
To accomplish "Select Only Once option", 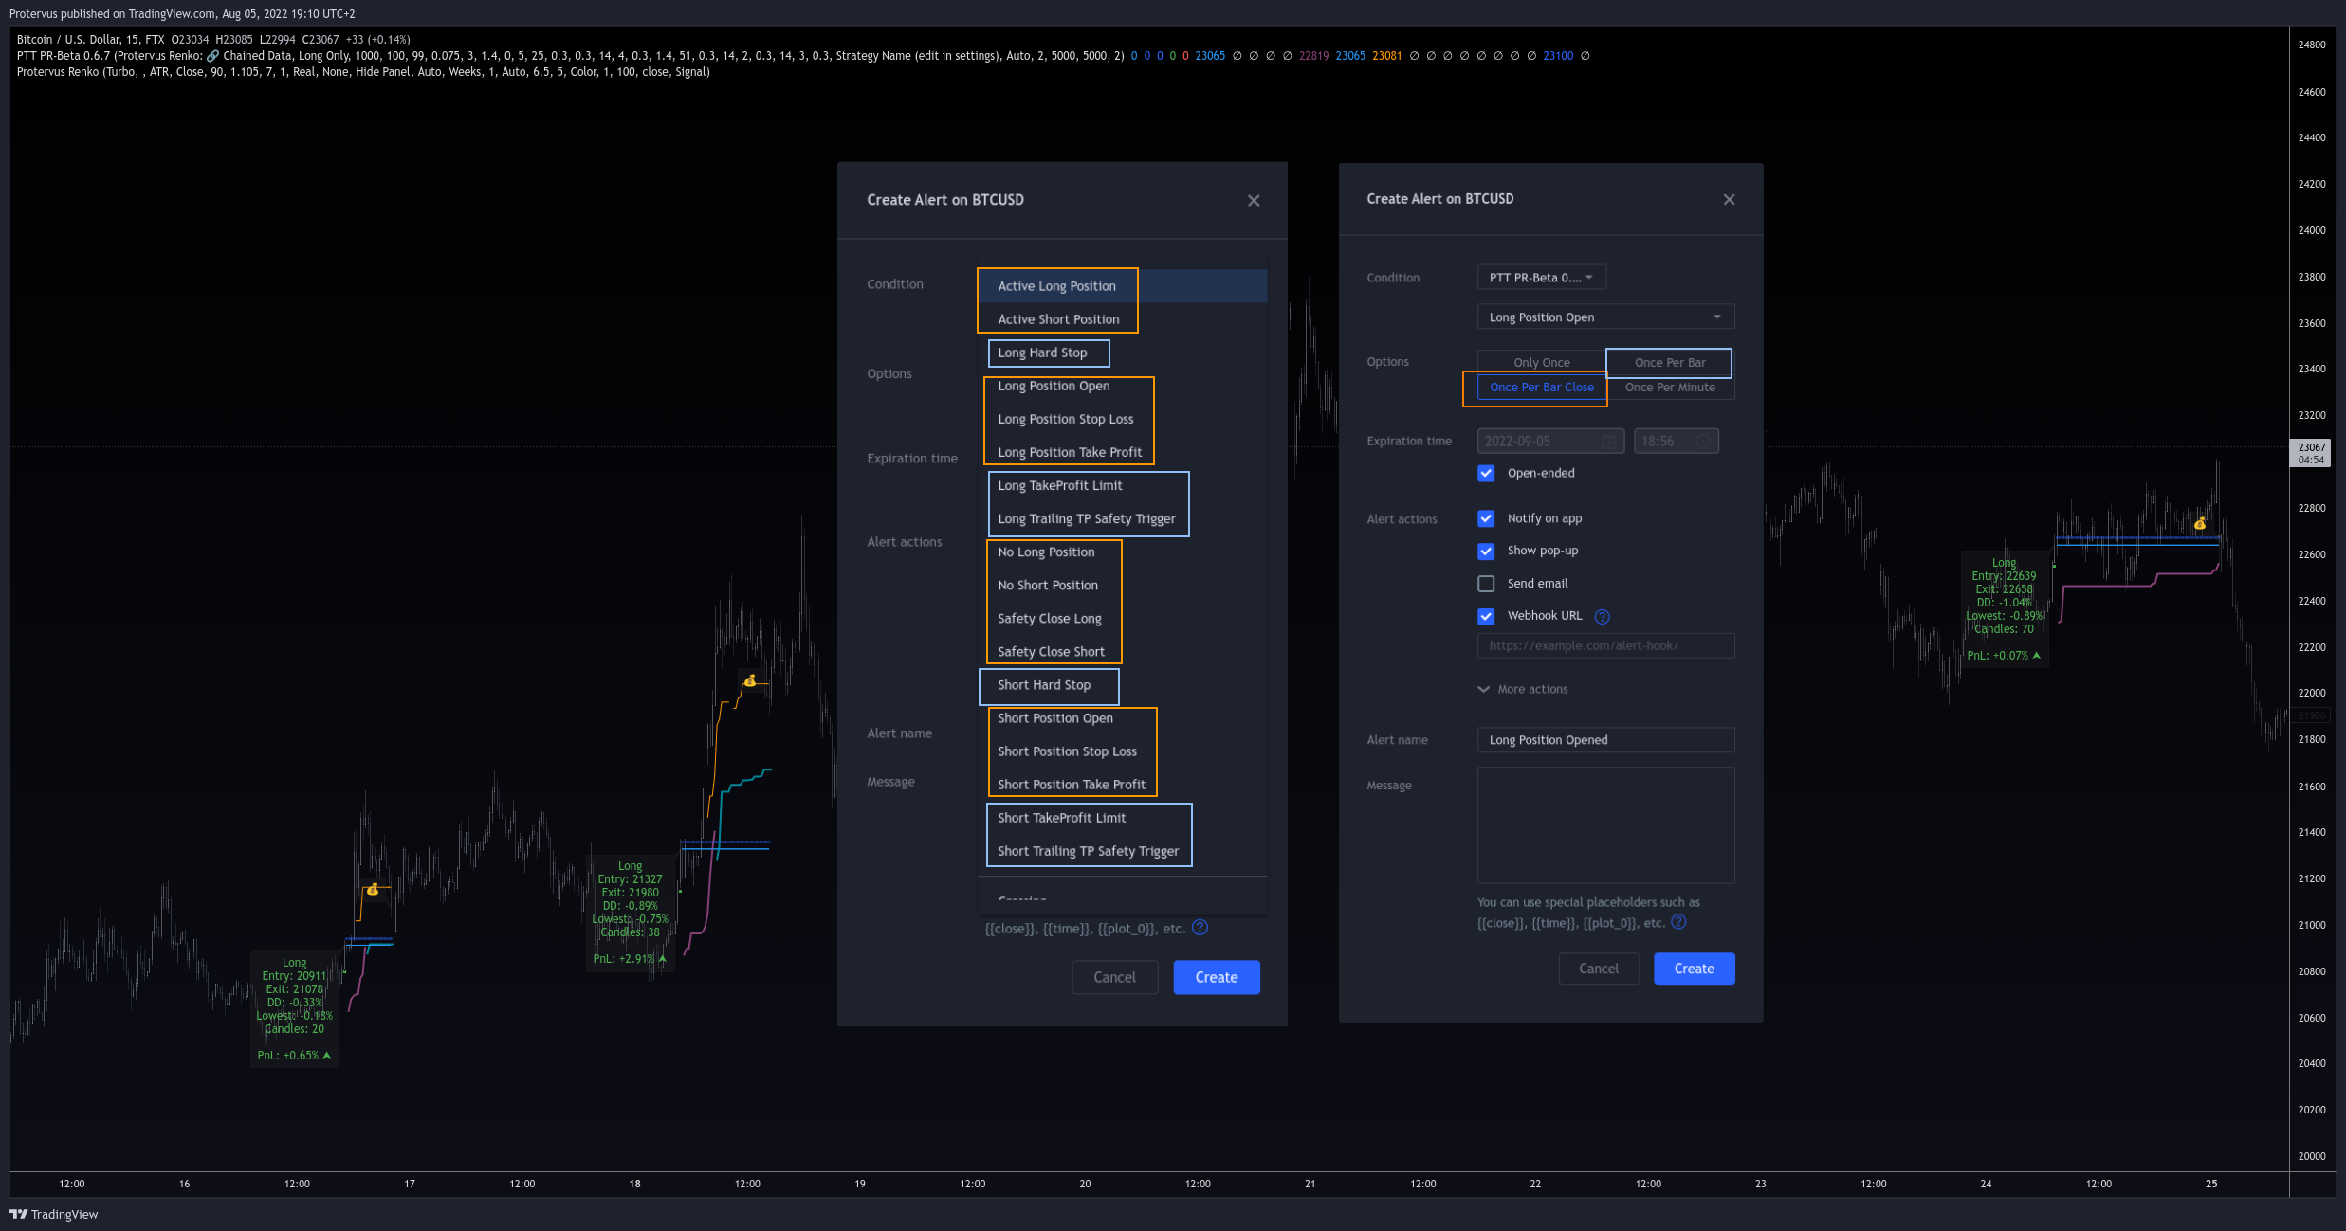I will 1542,363.
